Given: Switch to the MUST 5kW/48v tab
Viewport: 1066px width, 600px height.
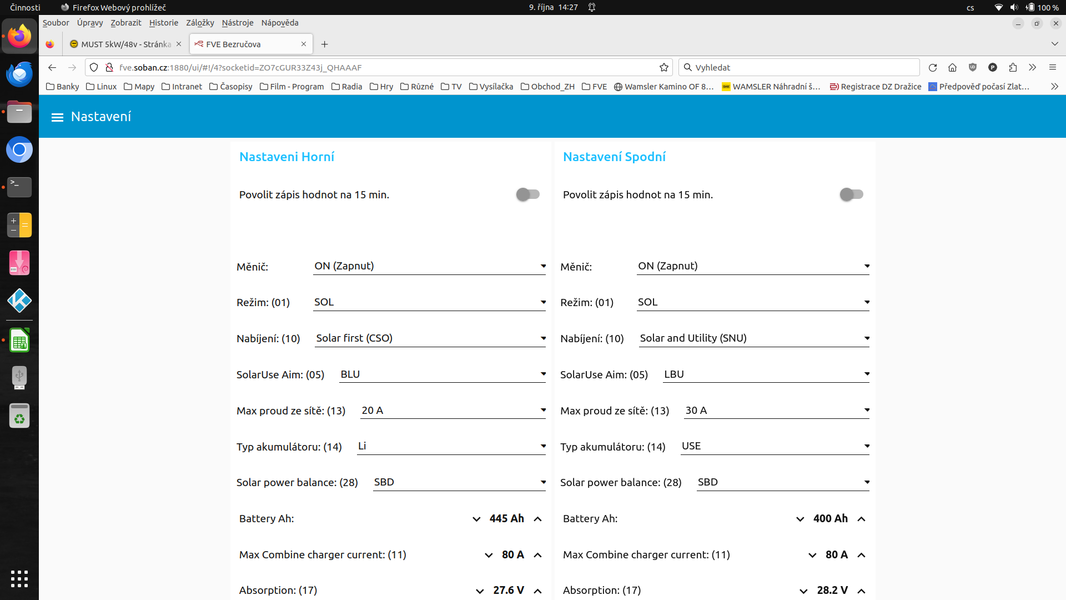Looking at the screenshot, I should click(125, 44).
